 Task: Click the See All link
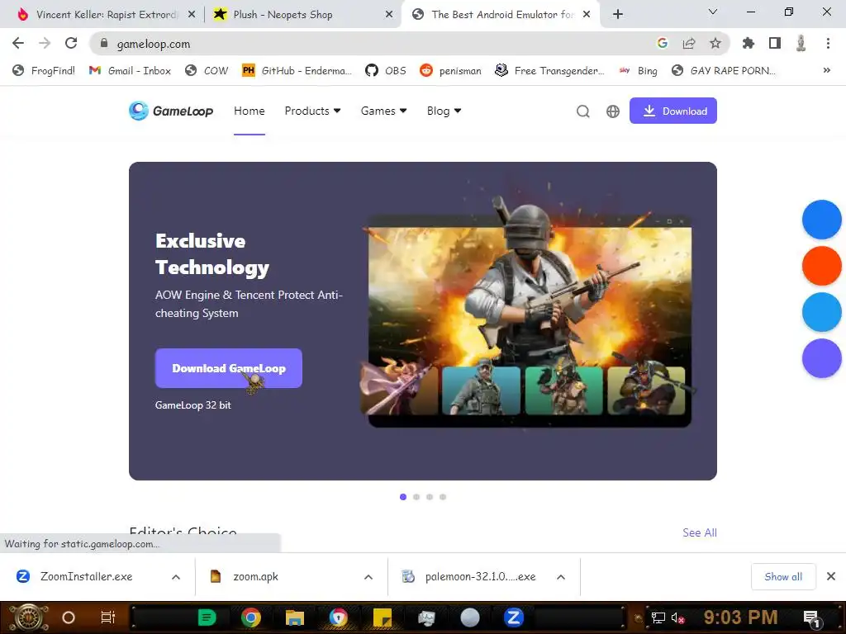click(699, 532)
